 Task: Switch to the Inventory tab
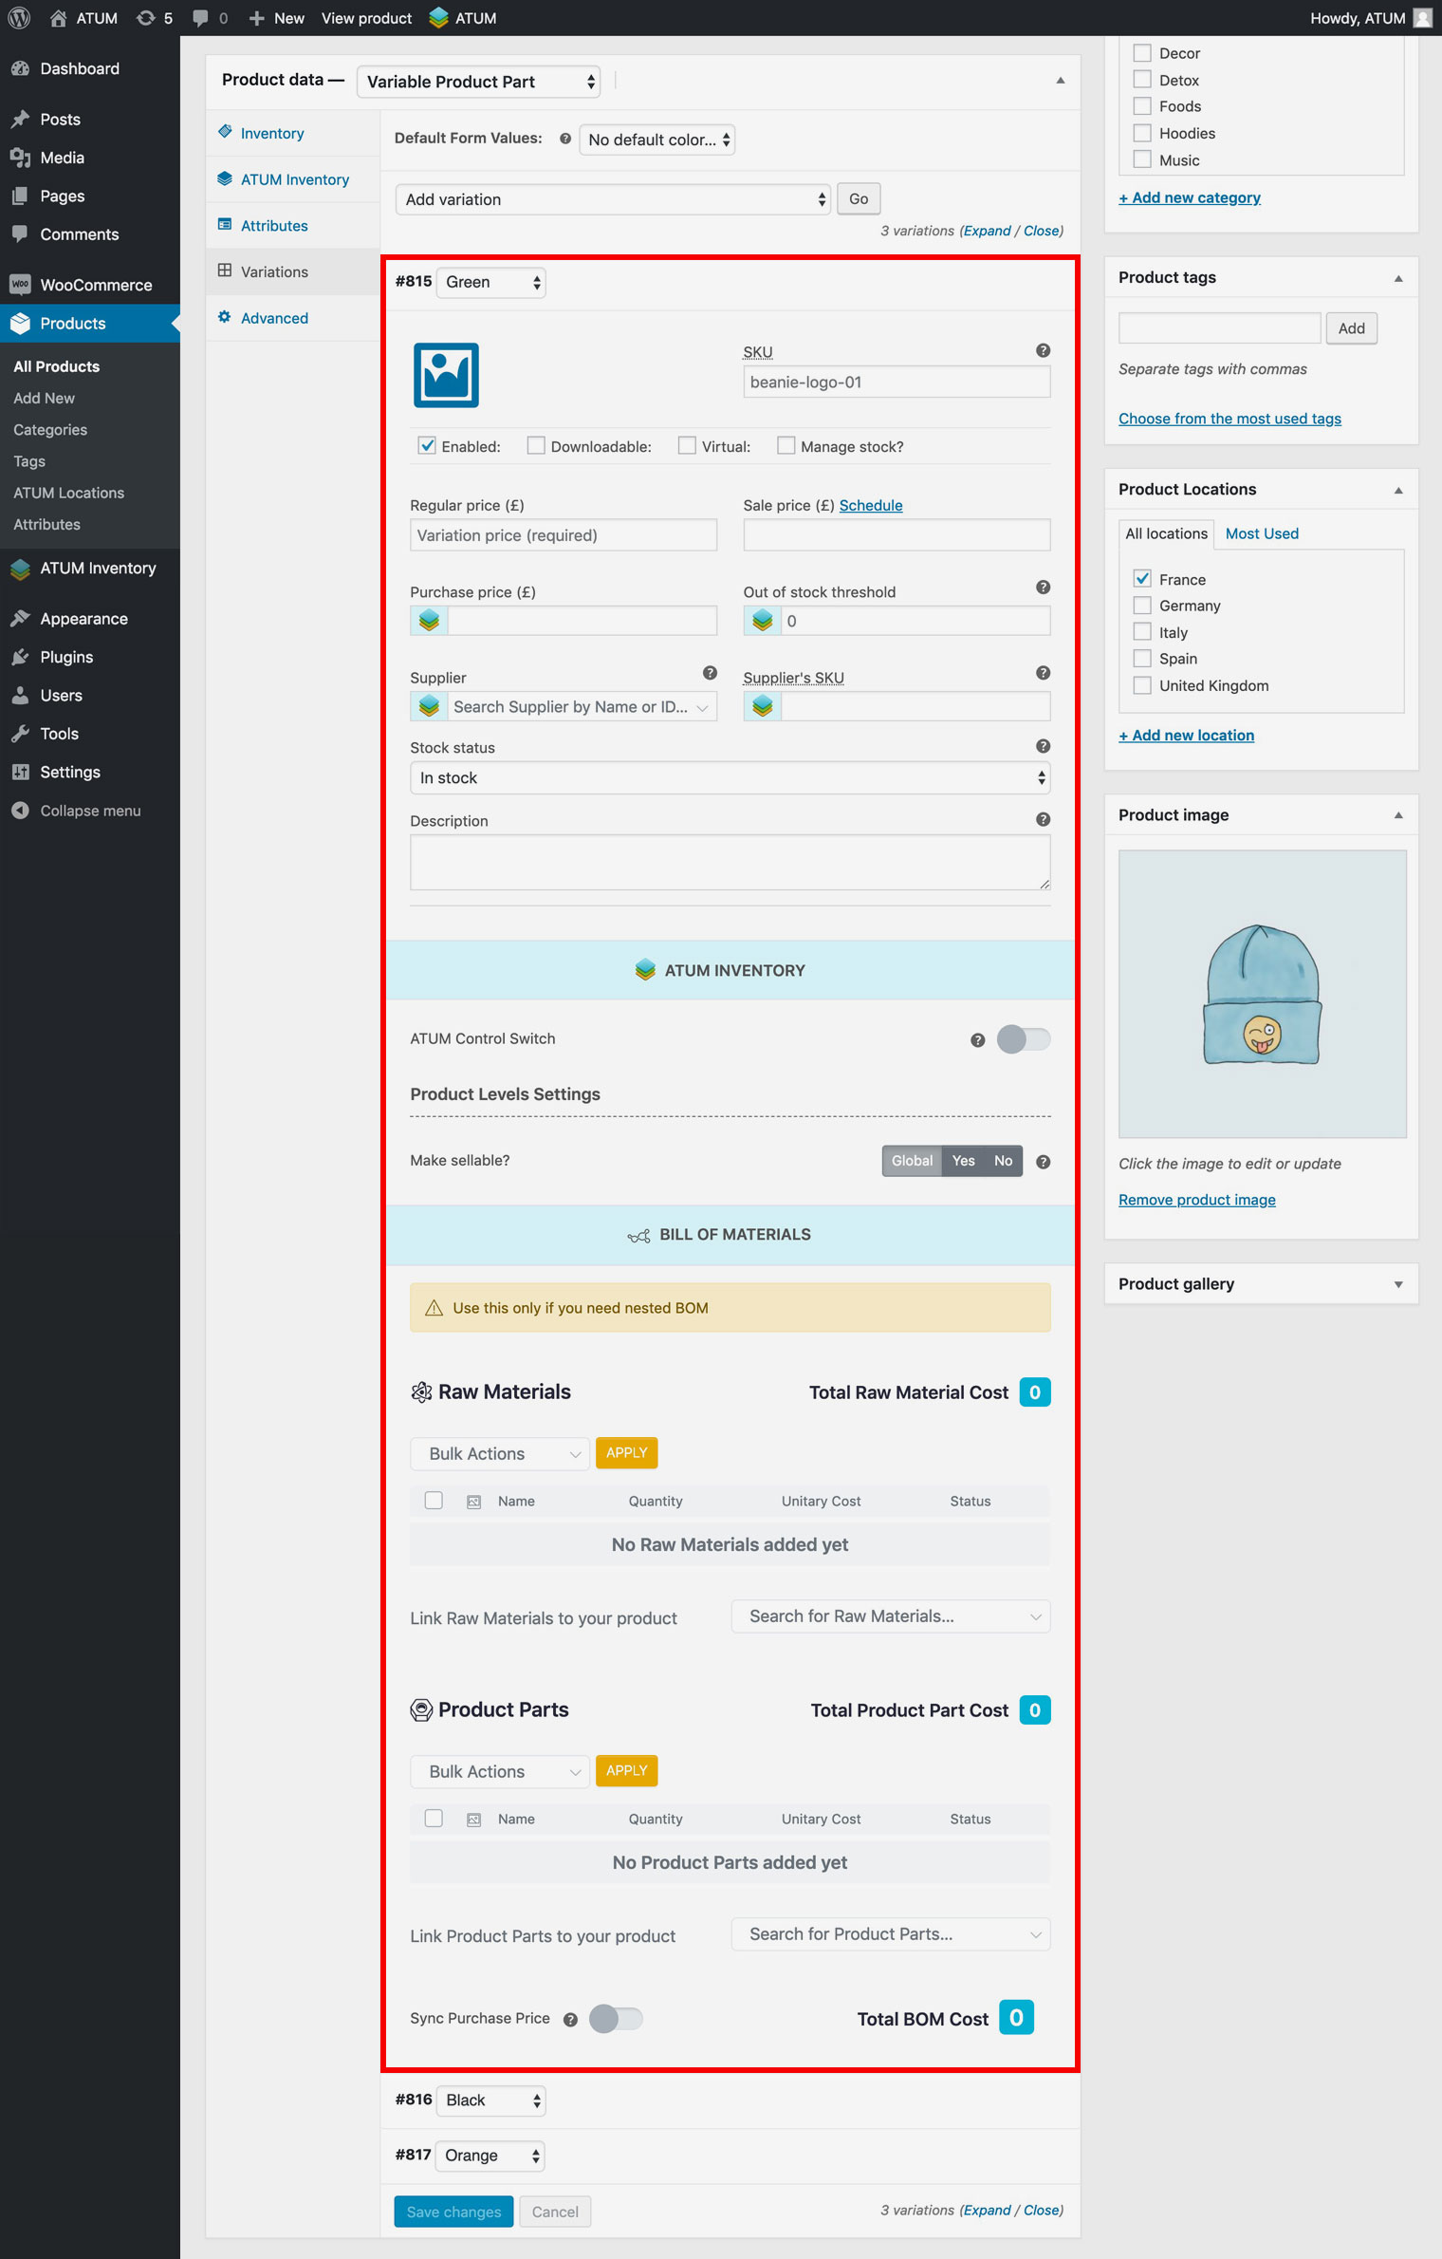(x=272, y=133)
